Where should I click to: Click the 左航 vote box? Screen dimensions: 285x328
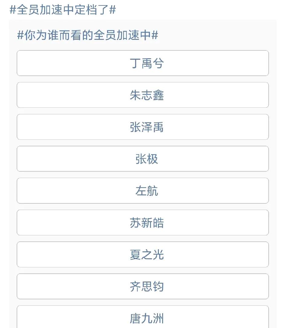coord(142,191)
